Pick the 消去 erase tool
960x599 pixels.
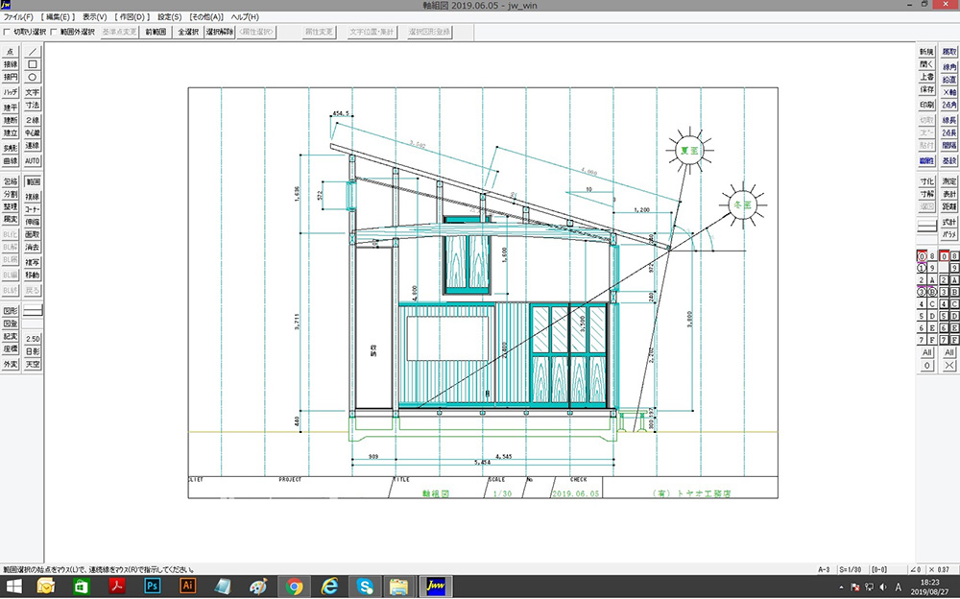pos(33,248)
